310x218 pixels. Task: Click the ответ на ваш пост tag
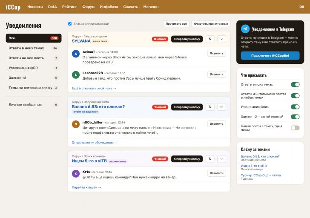[x=86, y=112]
